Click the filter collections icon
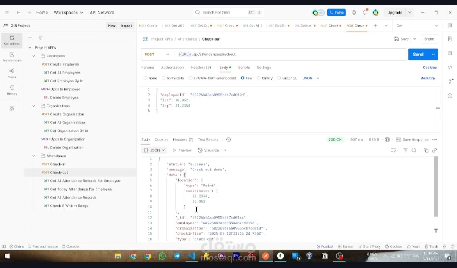Viewport: 457px width, 268px height. pos(40,38)
